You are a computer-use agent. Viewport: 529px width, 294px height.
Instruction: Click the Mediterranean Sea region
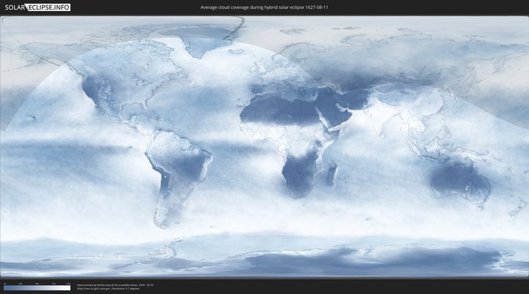[x=290, y=92]
